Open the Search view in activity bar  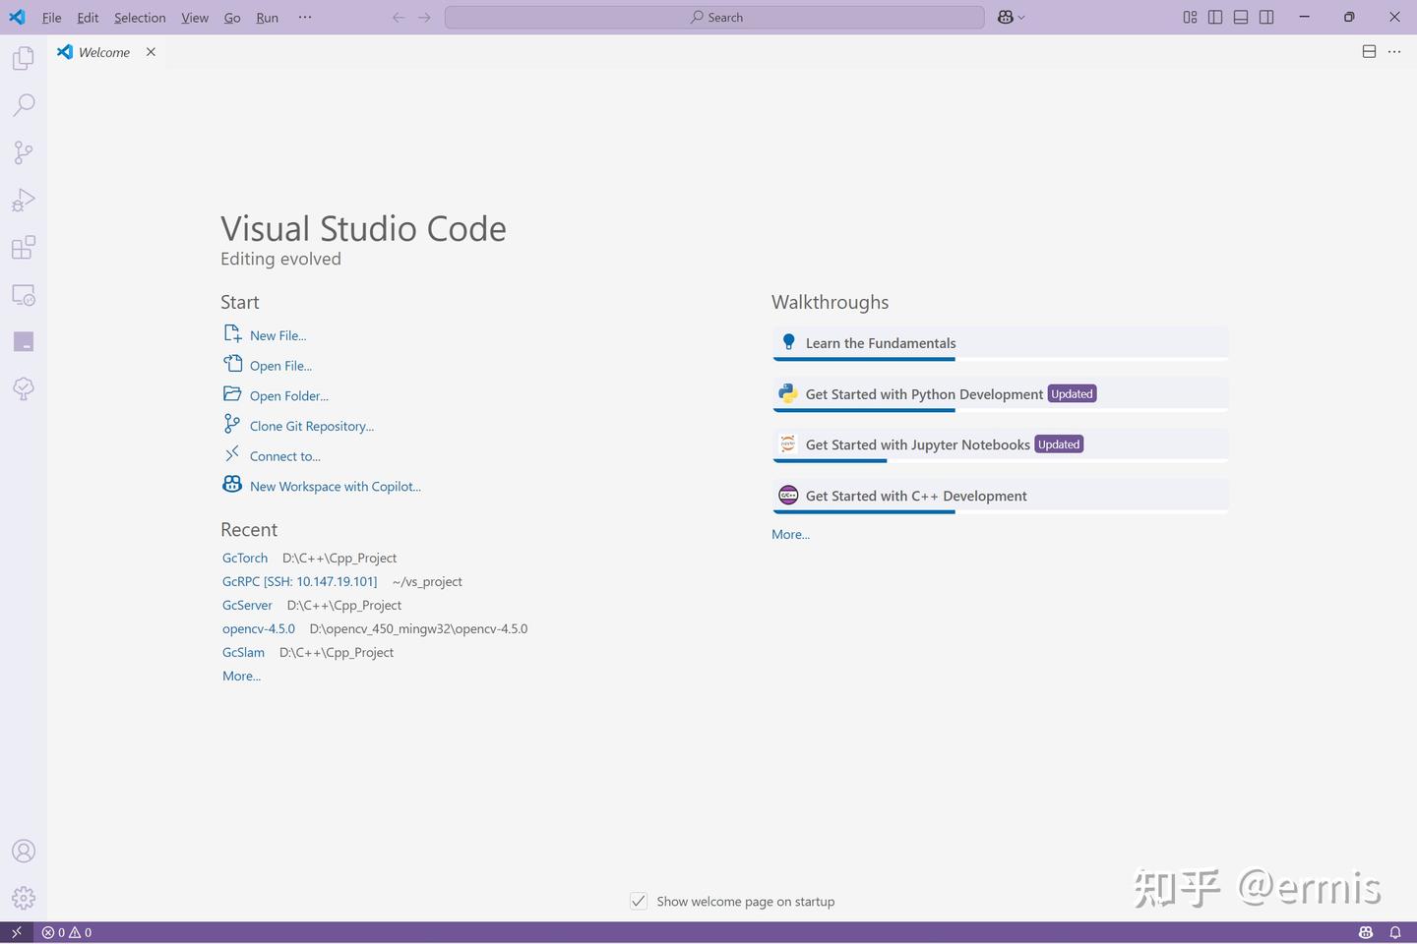point(24,105)
